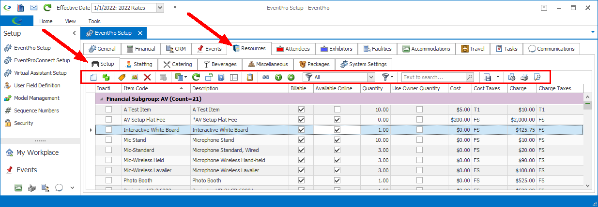Collapse the Financial Subgroup: AV group

(102, 98)
